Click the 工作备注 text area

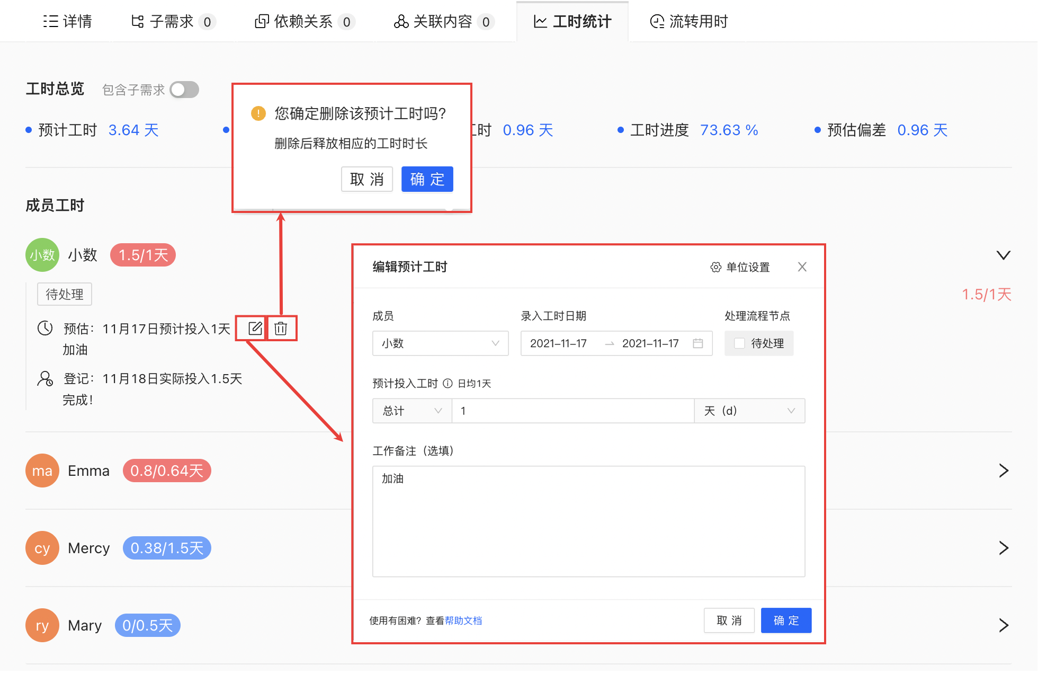click(588, 521)
